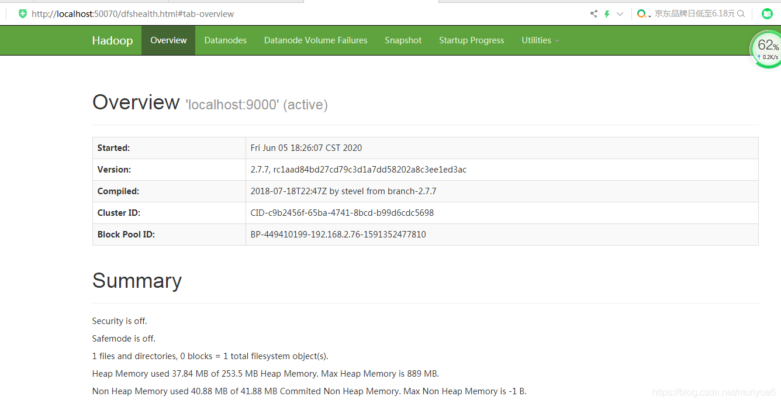Image resolution: width=781 pixels, height=403 pixels.
Task: Click the green security shield icon in address bar
Action: pyautogui.click(x=23, y=13)
